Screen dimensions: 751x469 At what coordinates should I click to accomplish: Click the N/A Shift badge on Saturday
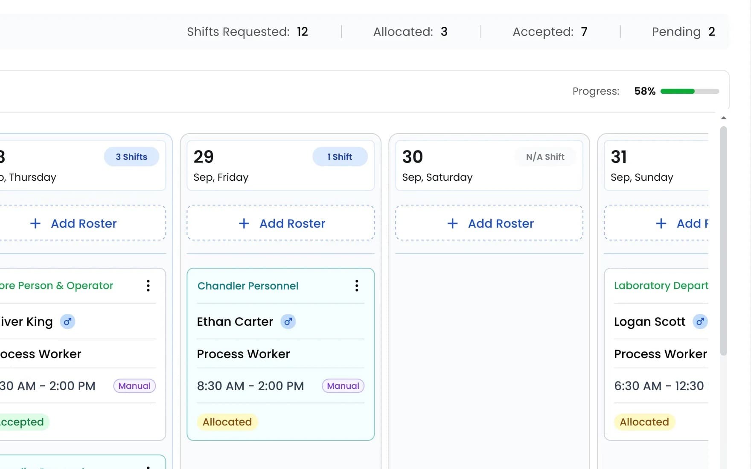point(545,156)
